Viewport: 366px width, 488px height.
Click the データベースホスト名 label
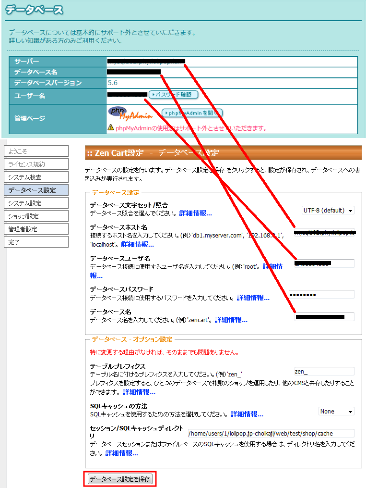point(118,227)
